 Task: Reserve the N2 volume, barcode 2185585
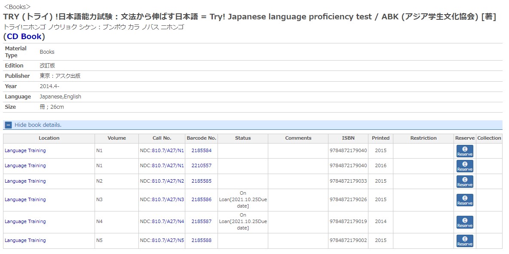(x=465, y=181)
